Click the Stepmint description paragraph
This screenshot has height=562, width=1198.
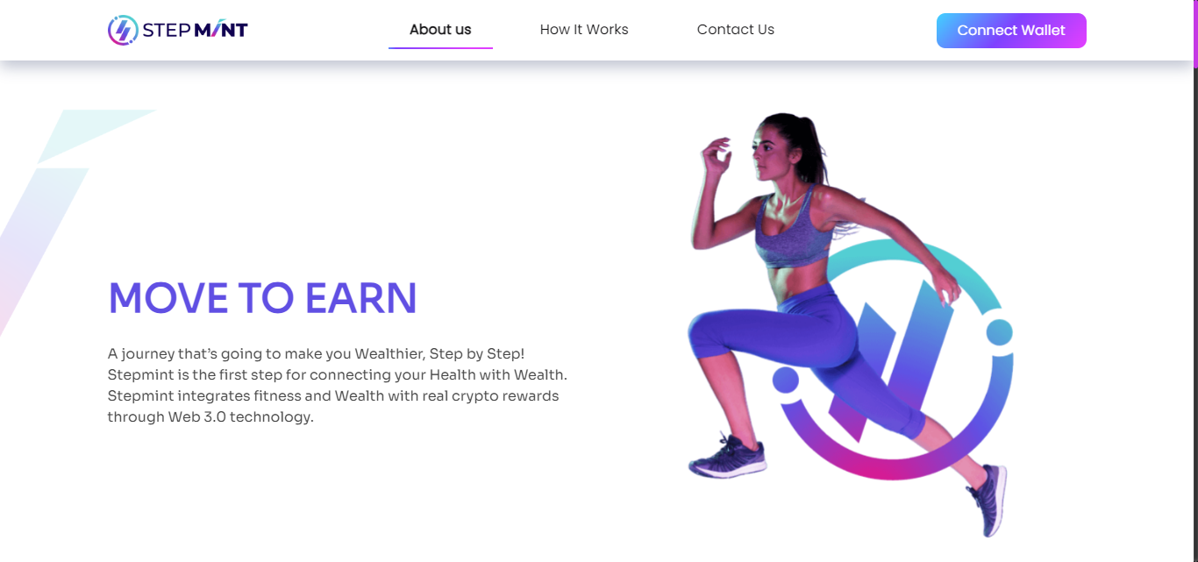[x=338, y=385]
